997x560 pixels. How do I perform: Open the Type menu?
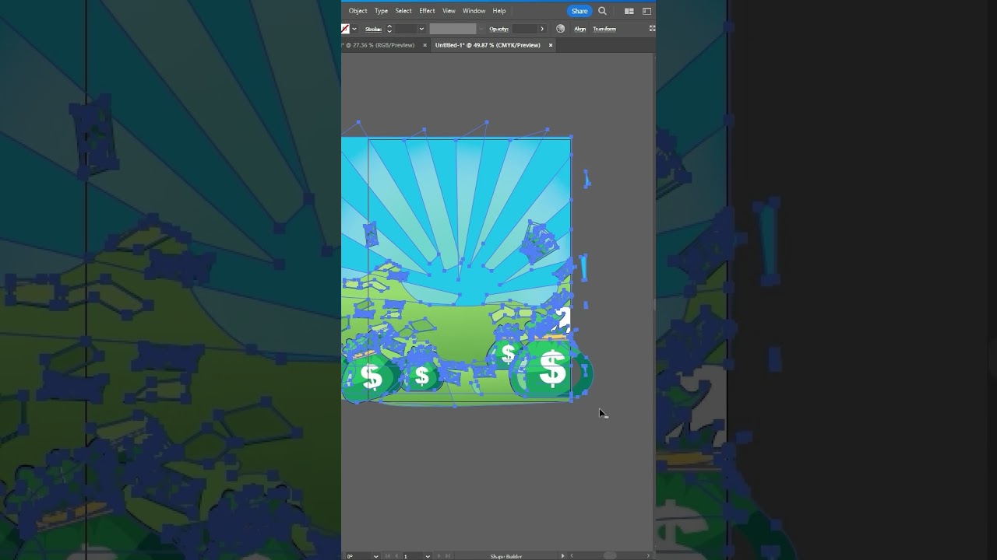[381, 11]
